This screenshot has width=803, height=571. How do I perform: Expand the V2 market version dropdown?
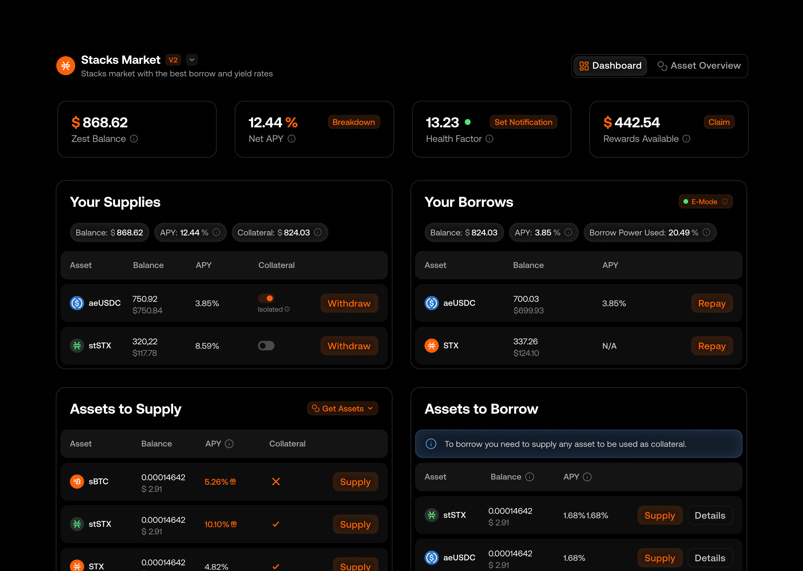(192, 60)
